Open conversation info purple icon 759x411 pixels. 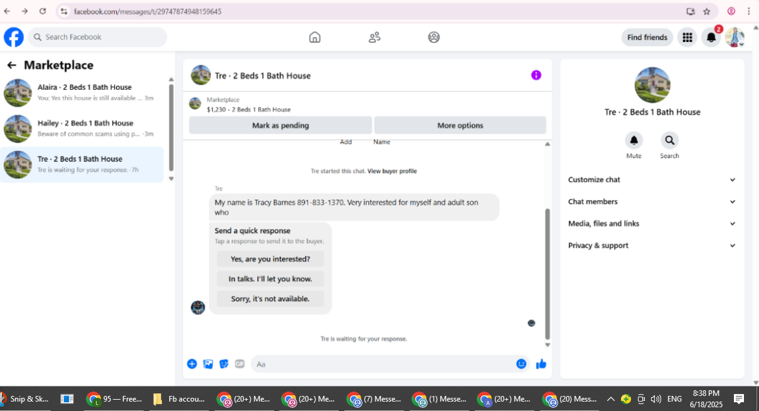(536, 75)
